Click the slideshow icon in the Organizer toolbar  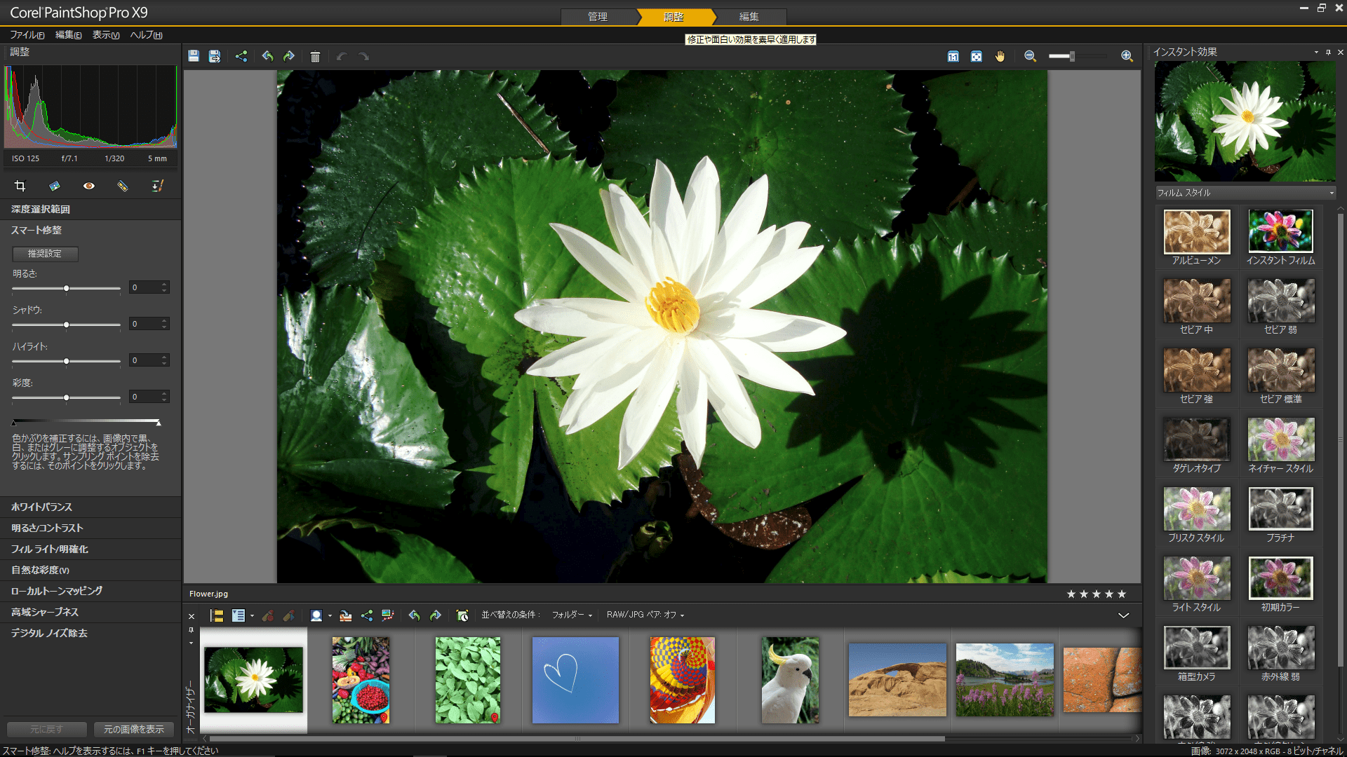point(388,615)
